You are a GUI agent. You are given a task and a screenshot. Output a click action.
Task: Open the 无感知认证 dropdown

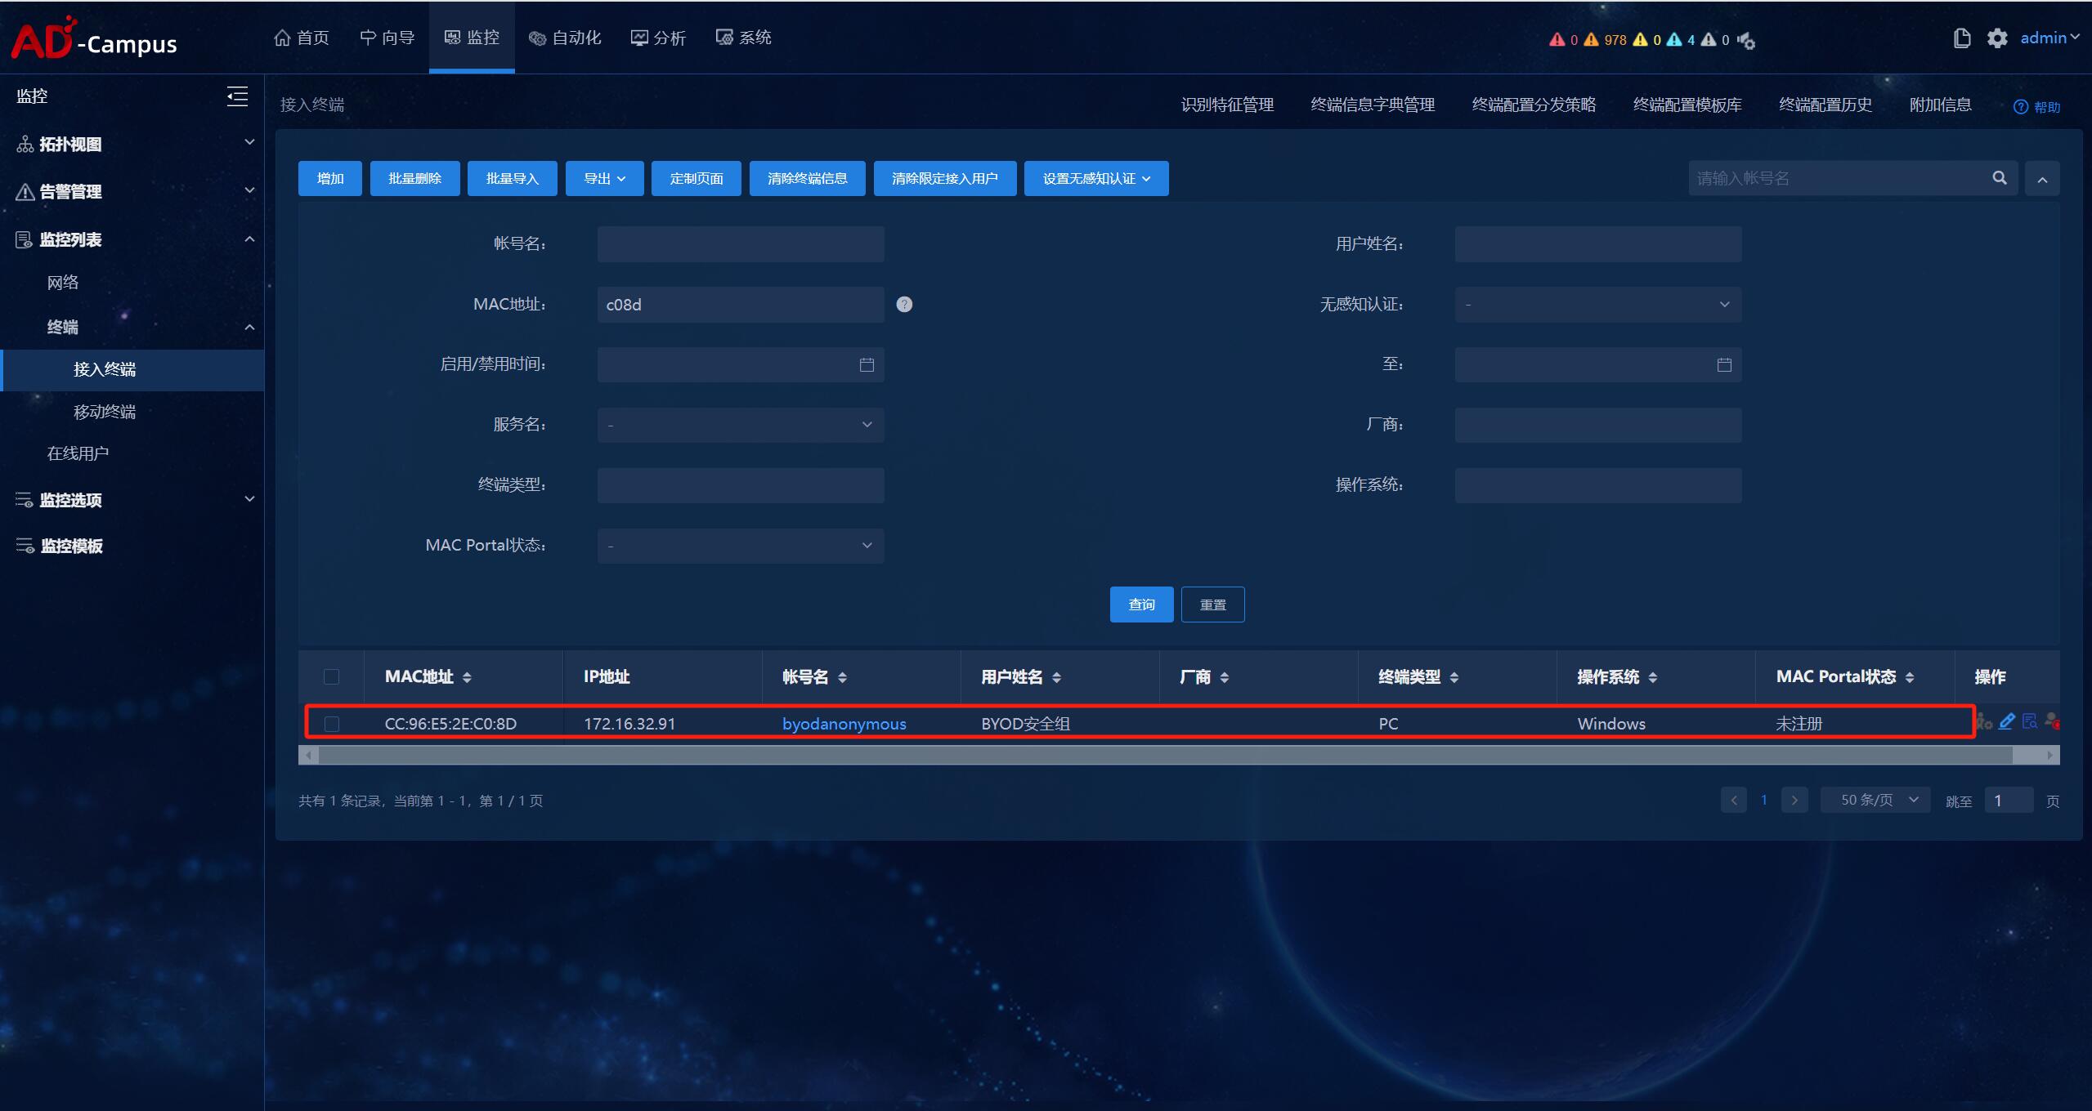pyautogui.click(x=1597, y=304)
